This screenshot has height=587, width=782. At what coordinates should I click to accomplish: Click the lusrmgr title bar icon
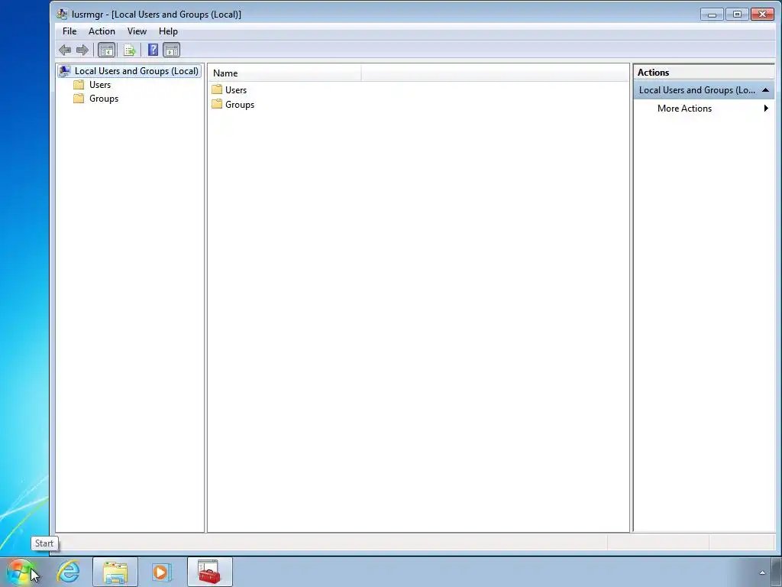point(62,14)
